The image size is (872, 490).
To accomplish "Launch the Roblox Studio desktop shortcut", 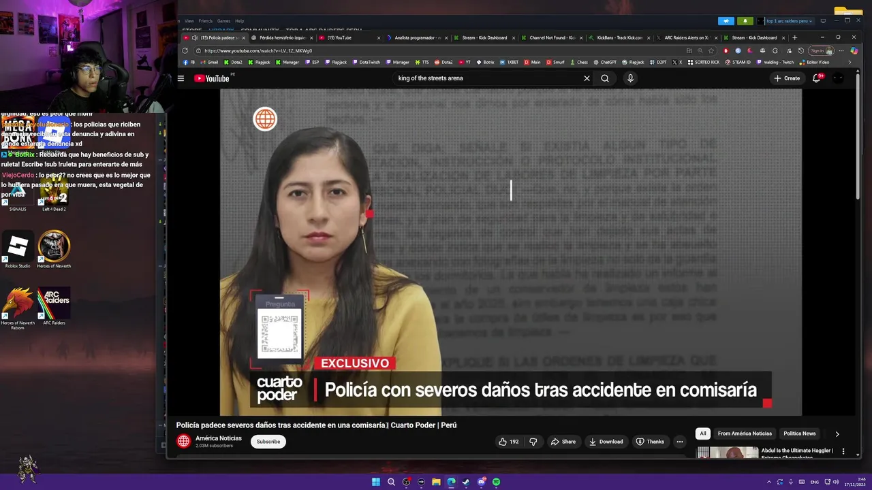I will [x=18, y=249].
